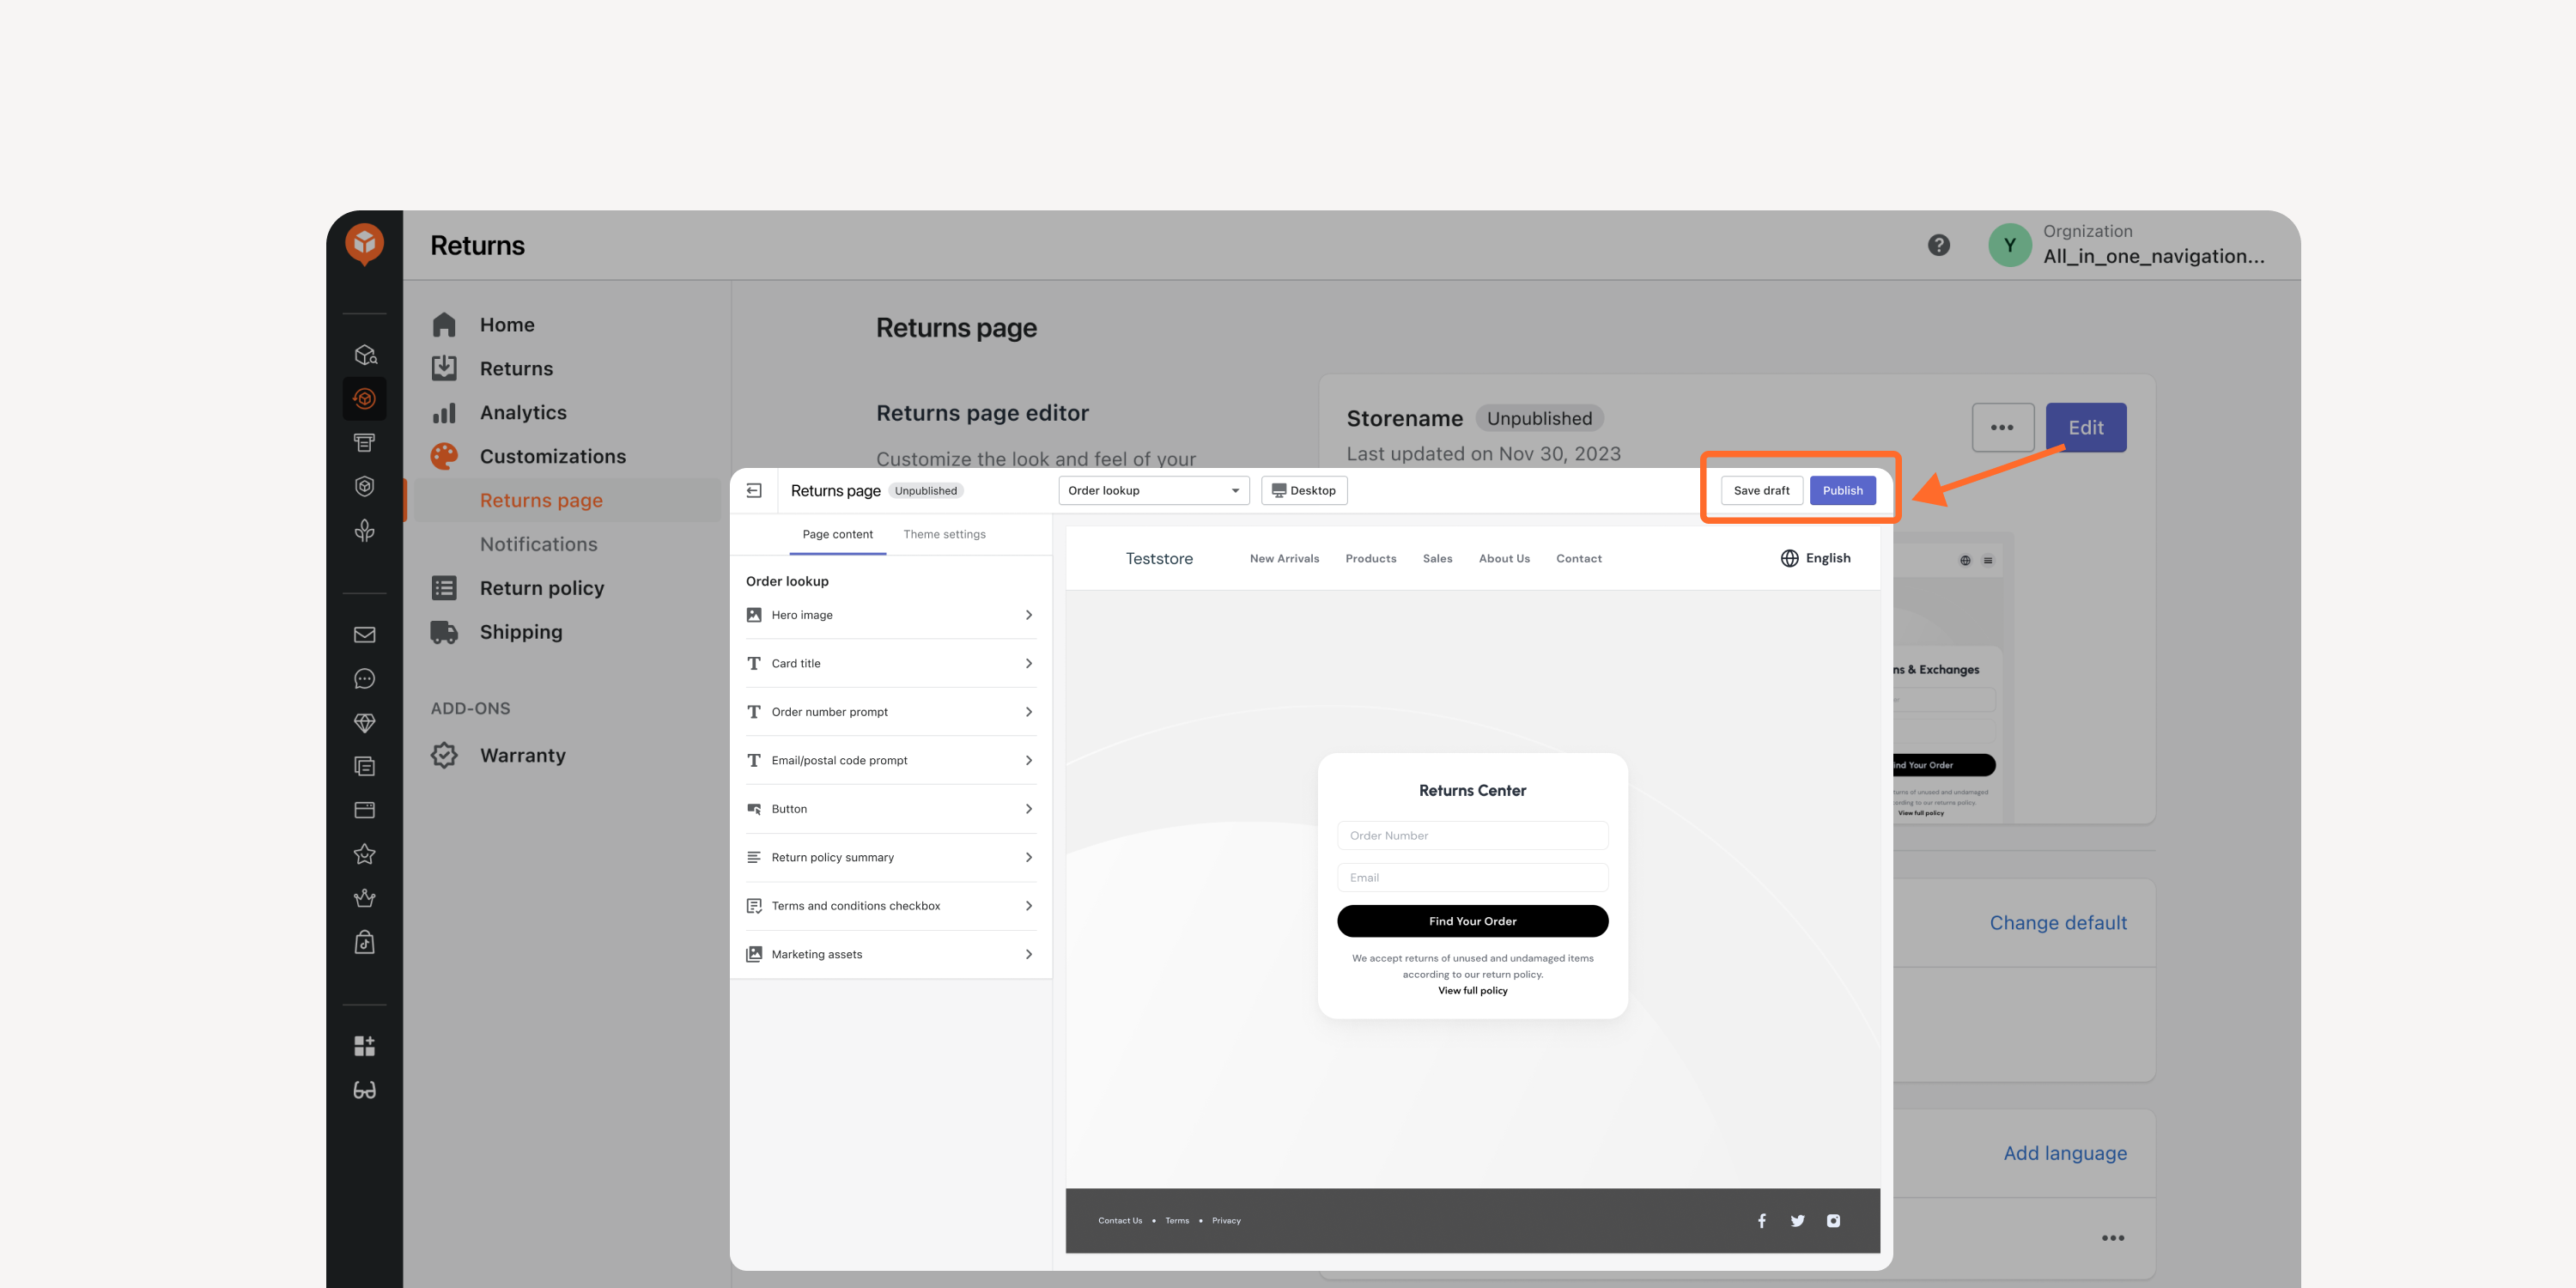Click the Change default link
This screenshot has width=2576, height=1288.
(2058, 923)
